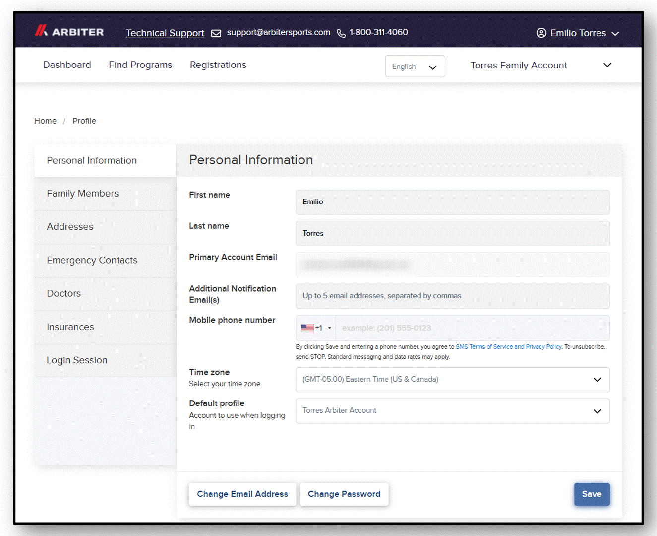Click the Additional Notification Emails field
The image size is (657, 536).
(x=453, y=296)
